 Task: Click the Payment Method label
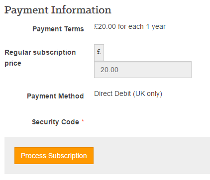pos(55,96)
